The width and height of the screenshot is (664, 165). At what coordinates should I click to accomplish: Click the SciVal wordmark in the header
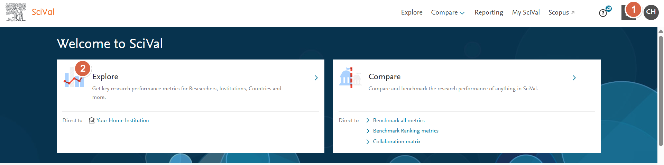[43, 12]
